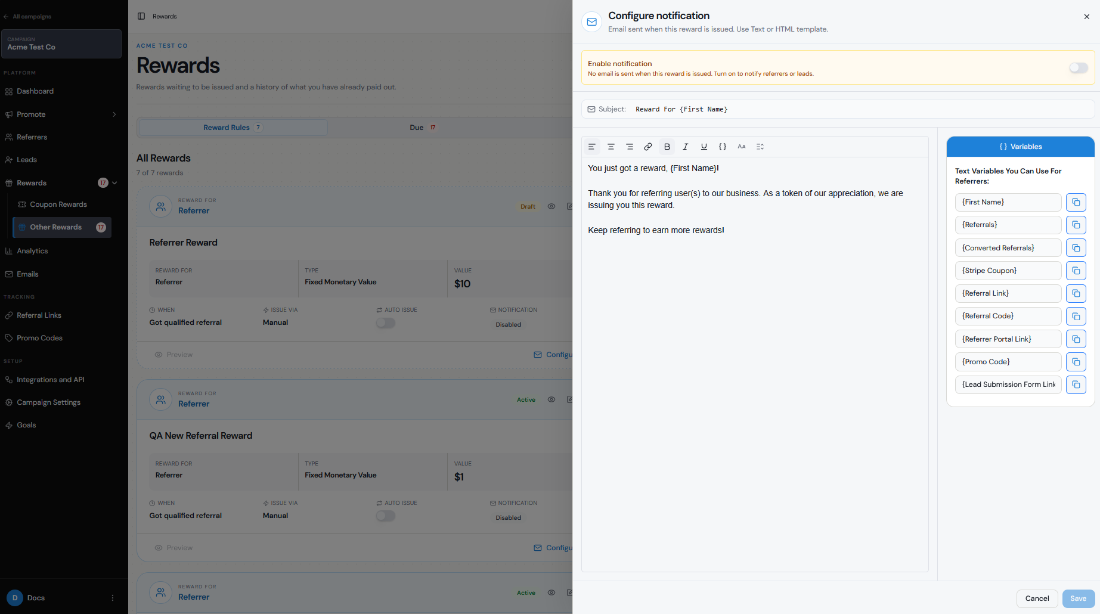This screenshot has height=614, width=1100.
Task: Click eye icon on Draft Referrer reward card
Action: [x=551, y=206]
